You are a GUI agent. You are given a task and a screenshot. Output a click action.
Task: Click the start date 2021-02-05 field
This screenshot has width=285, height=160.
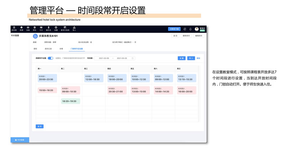click(104, 58)
